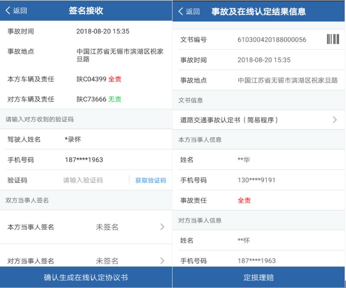The width and height of the screenshot is (346, 288).
Task: Tap phone number 130****9191
Action: pyautogui.click(x=256, y=180)
